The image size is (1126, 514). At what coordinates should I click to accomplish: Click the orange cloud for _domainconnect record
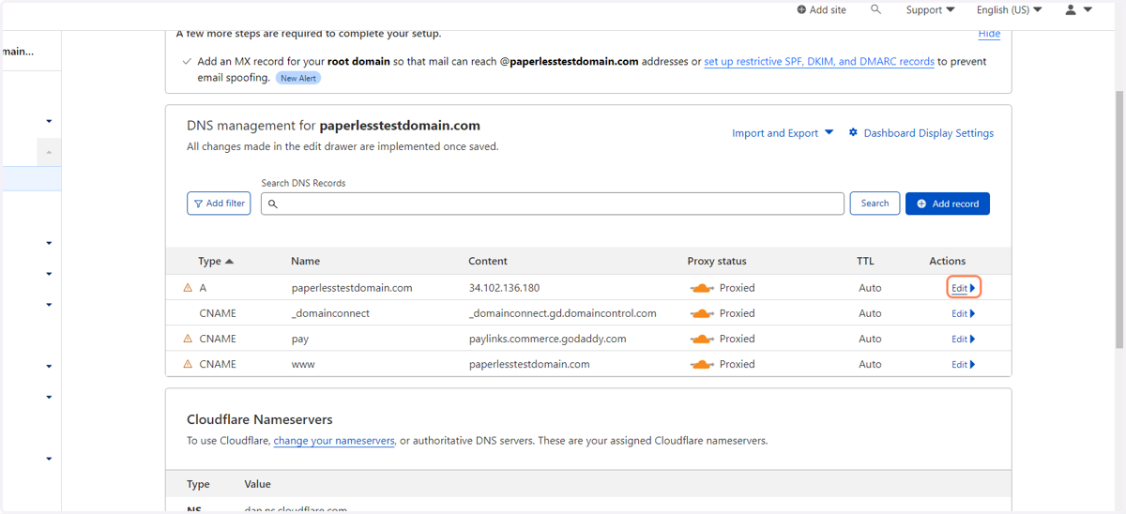[702, 313]
